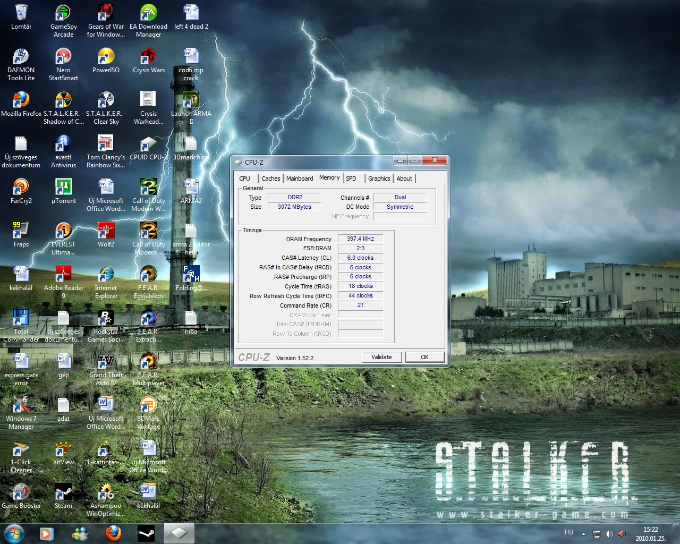Select the Fraps desktop icon

[x=21, y=235]
